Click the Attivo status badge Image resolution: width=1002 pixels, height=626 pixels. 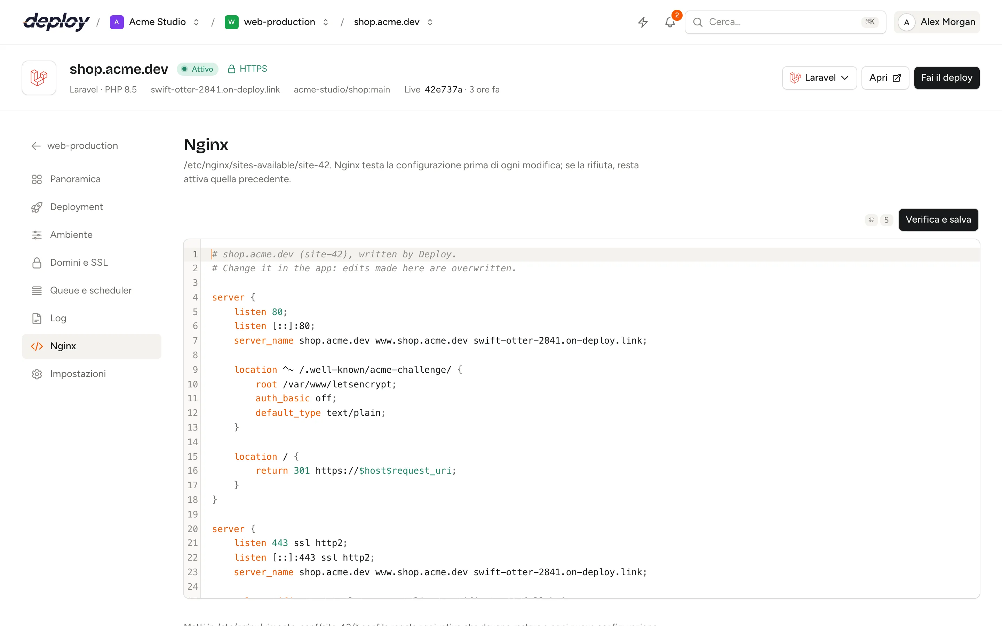click(198, 69)
